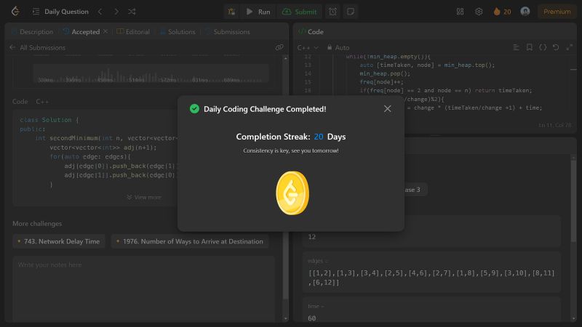The image size is (582, 327).
Task: Pick a random question shuffle icon
Action: point(132,12)
